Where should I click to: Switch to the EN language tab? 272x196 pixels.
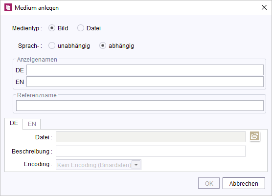coord(32,124)
